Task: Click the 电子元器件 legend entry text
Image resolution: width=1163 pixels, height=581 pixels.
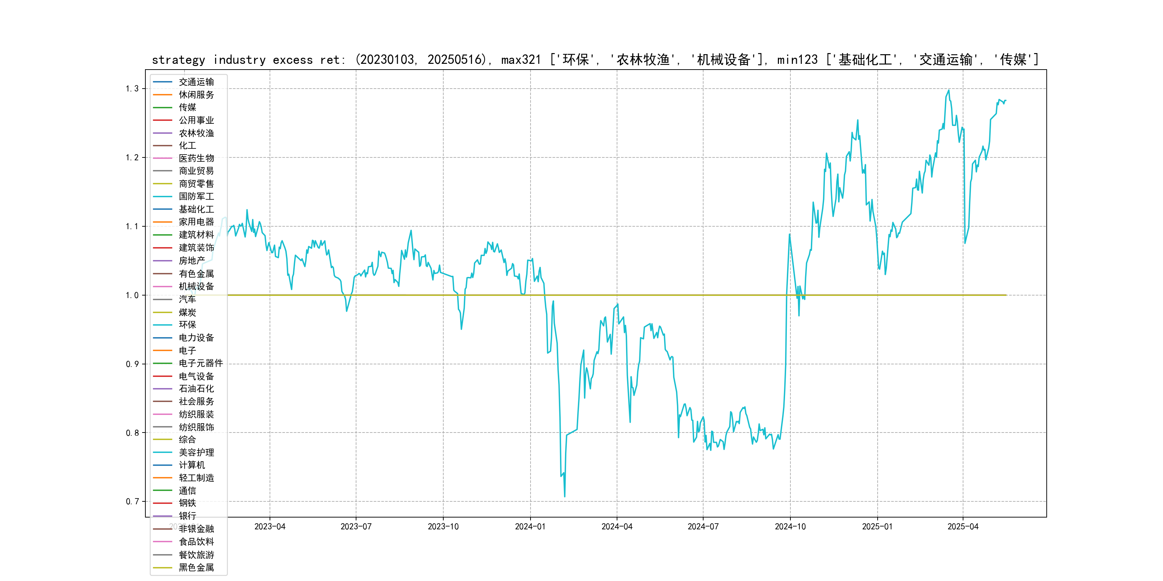Action: [201, 363]
